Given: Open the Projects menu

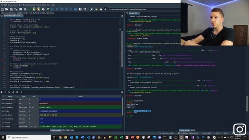Looking at the screenshot, I should pos(39,5).
